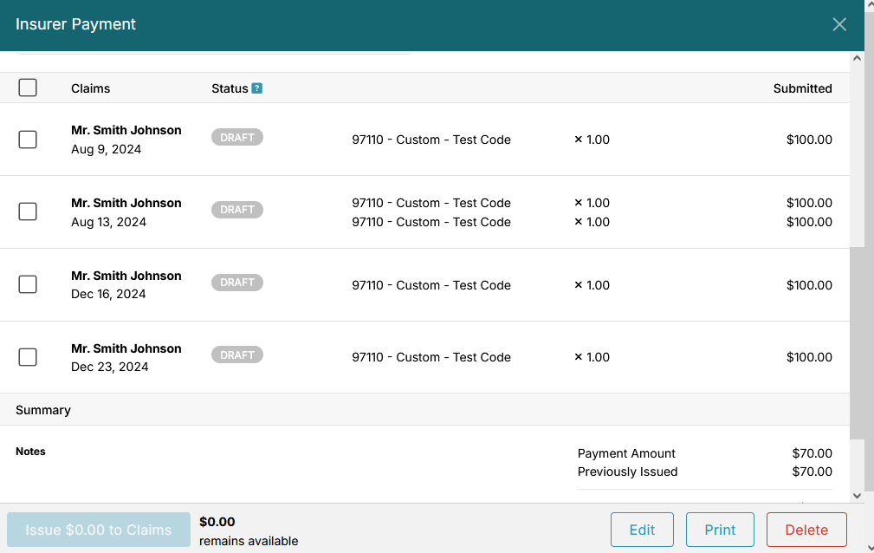
Task: Click the Notes field to add a note
Action: tap(30, 451)
